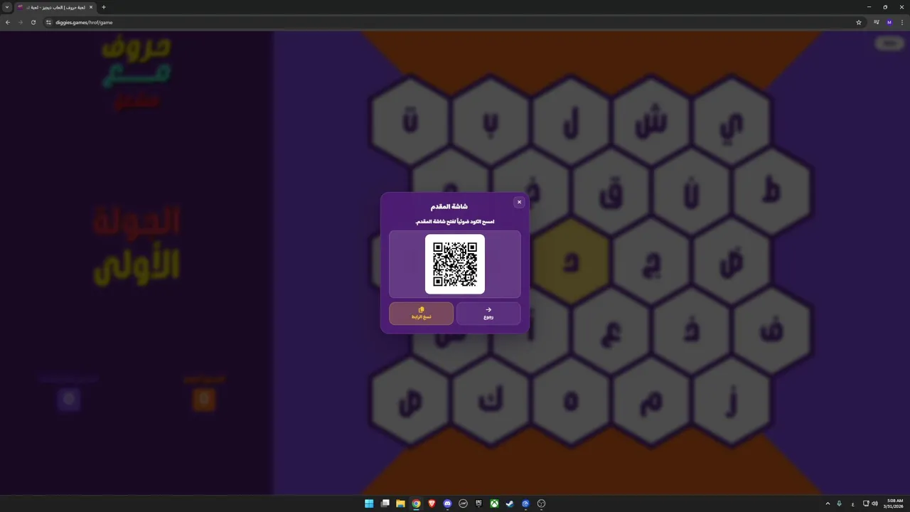The height and width of the screenshot is (512, 910).
Task: Open Epic Games Launcher from taskbar
Action: coord(478,503)
